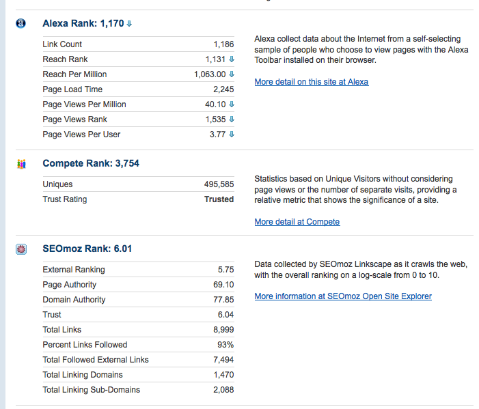Image resolution: width=479 pixels, height=409 pixels.
Task: Select the Total Linking Sub-Domains label
Action: coord(92,390)
